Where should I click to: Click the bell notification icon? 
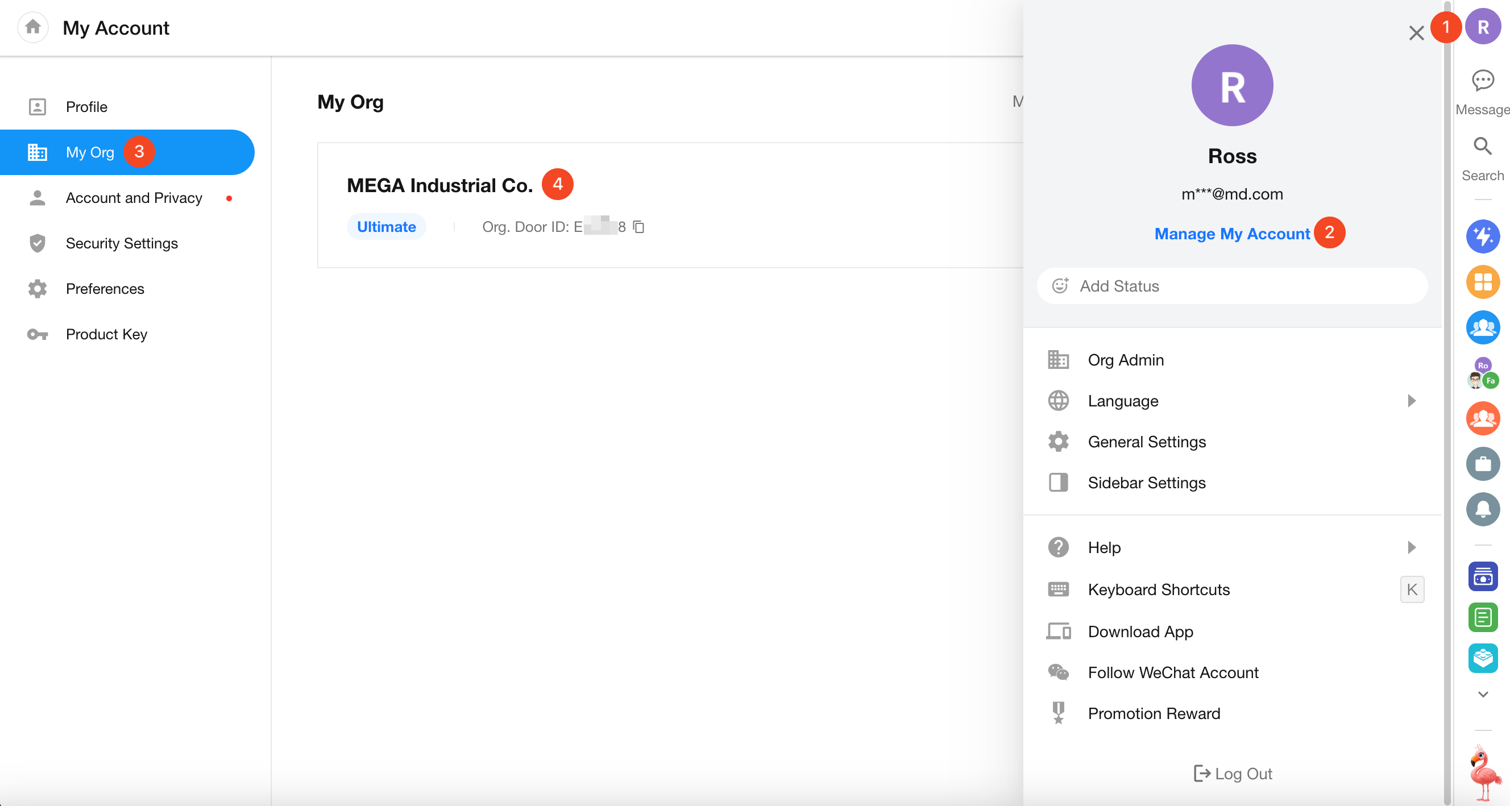click(1483, 509)
